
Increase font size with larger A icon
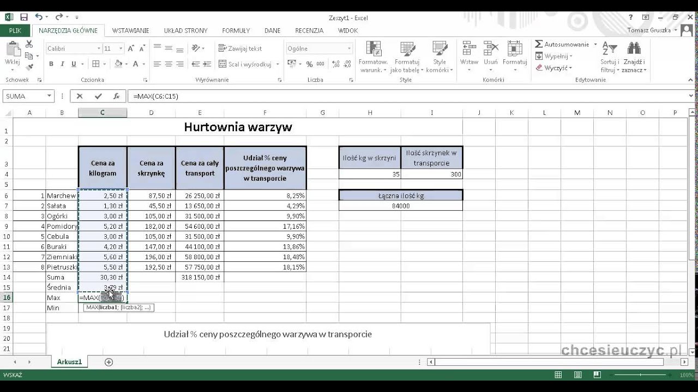131,48
